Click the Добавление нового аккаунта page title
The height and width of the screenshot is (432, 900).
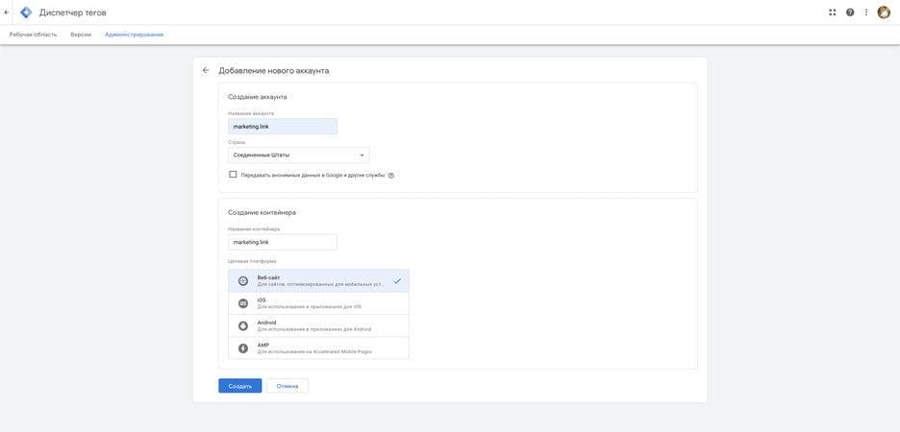(x=274, y=71)
